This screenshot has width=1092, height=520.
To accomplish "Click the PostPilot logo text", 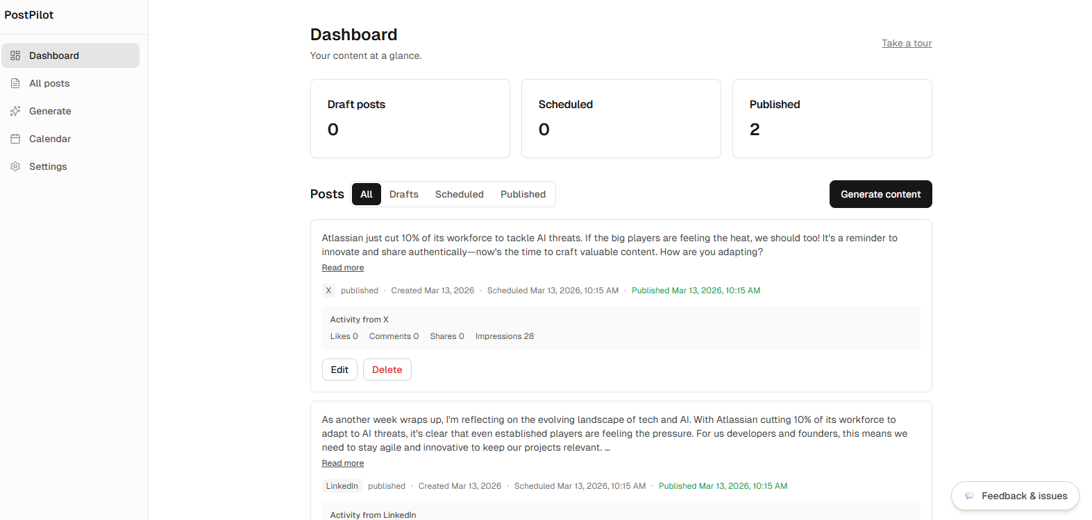I will tap(29, 15).
